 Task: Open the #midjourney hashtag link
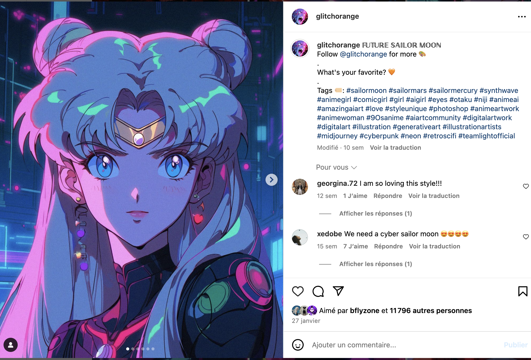click(x=337, y=136)
